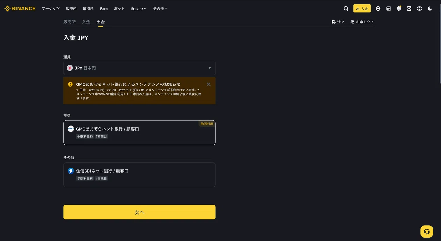Switch to the 入金 tab
The height and width of the screenshot is (241, 441).
coord(86,22)
